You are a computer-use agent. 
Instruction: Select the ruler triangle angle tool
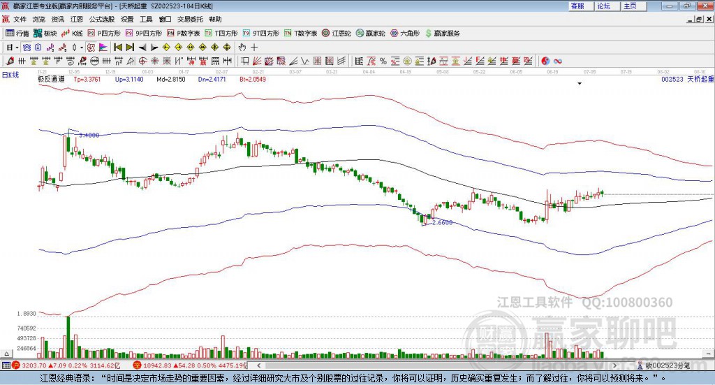pos(131,61)
